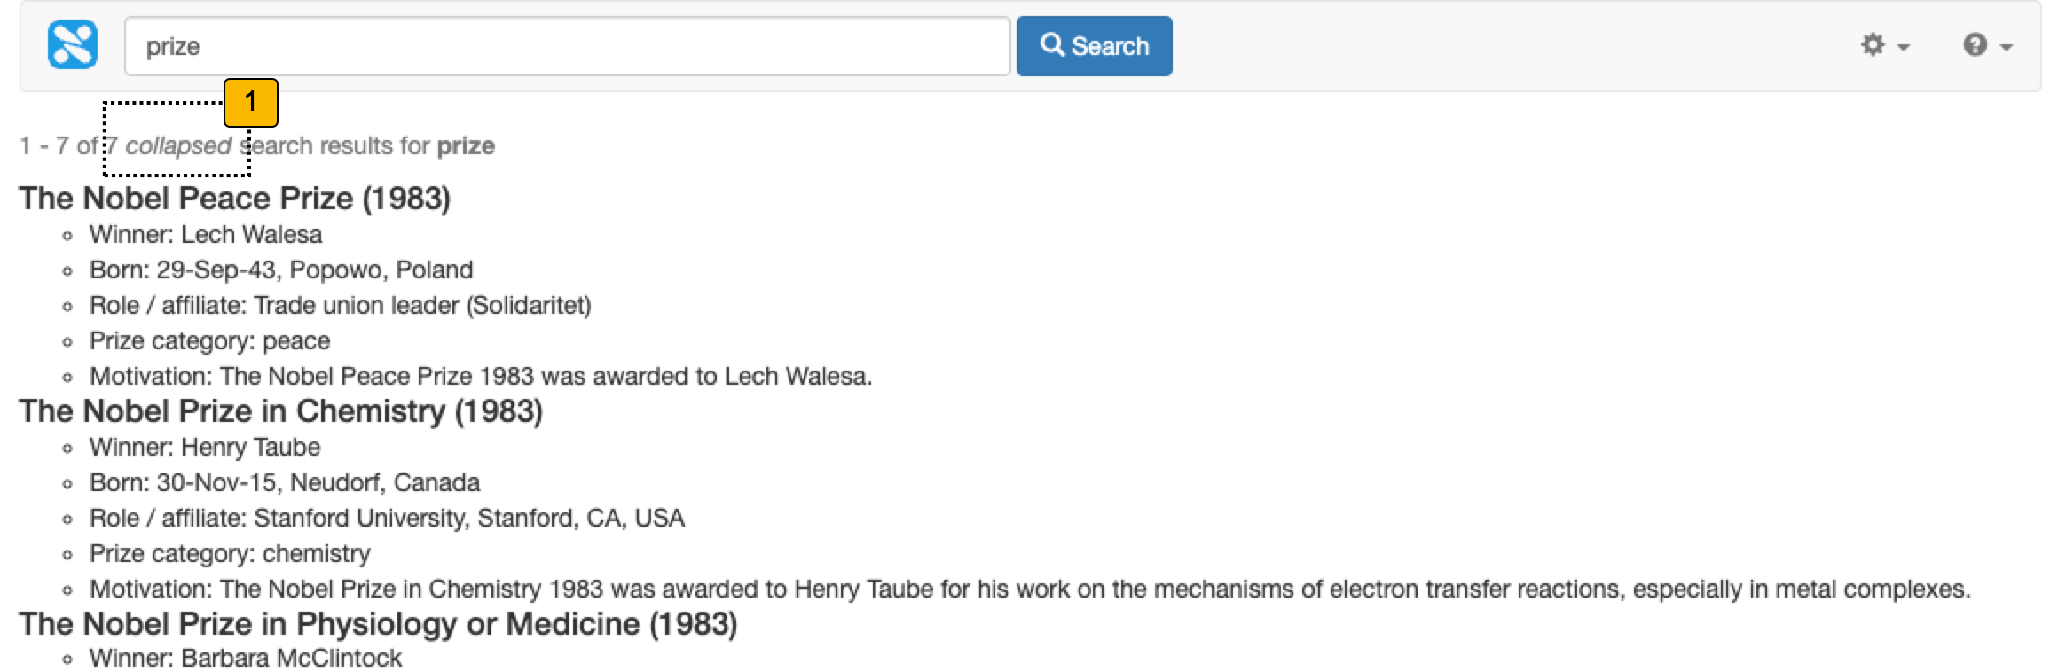Click the electron transfer reactions motivation text
2058x672 pixels.
[x=1029, y=590]
